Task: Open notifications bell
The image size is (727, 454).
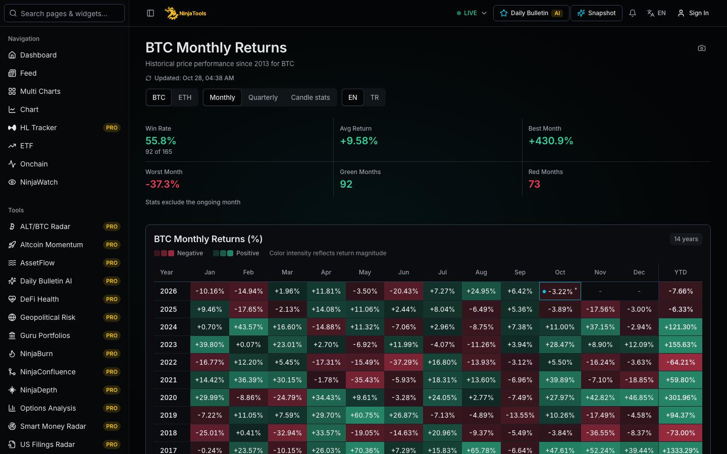Action: (633, 13)
